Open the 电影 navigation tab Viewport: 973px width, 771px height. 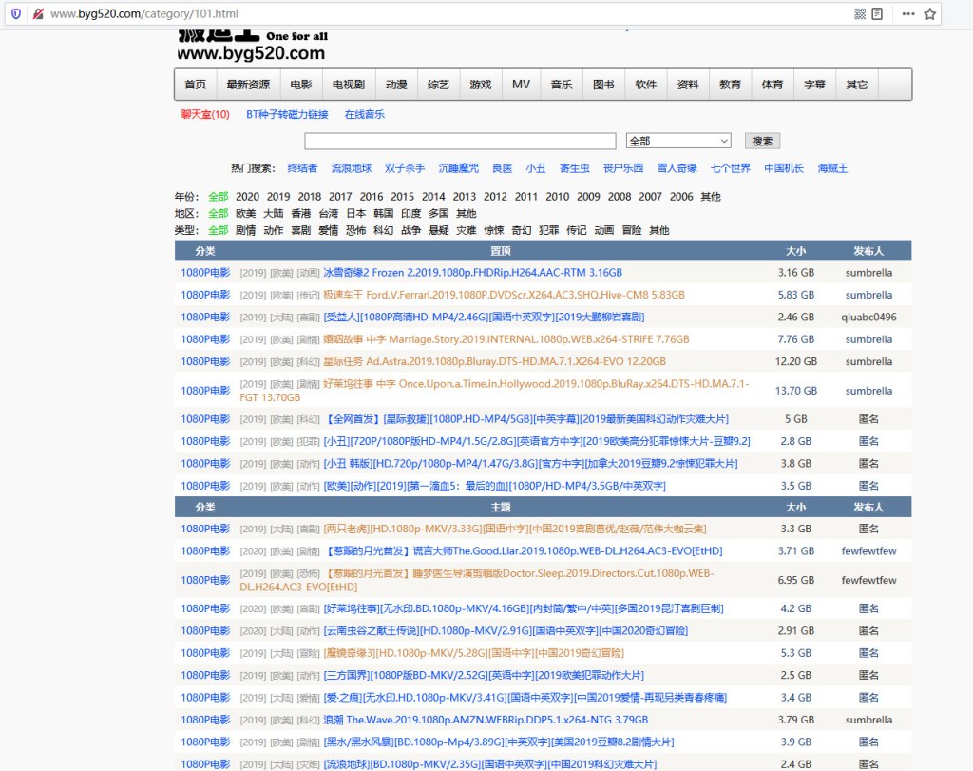pyautogui.click(x=301, y=85)
